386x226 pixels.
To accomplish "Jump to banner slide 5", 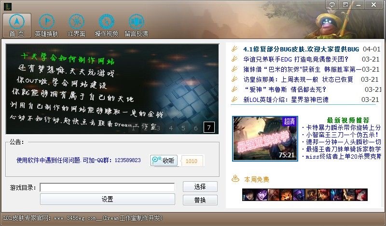I will pyautogui.click(x=183, y=128).
